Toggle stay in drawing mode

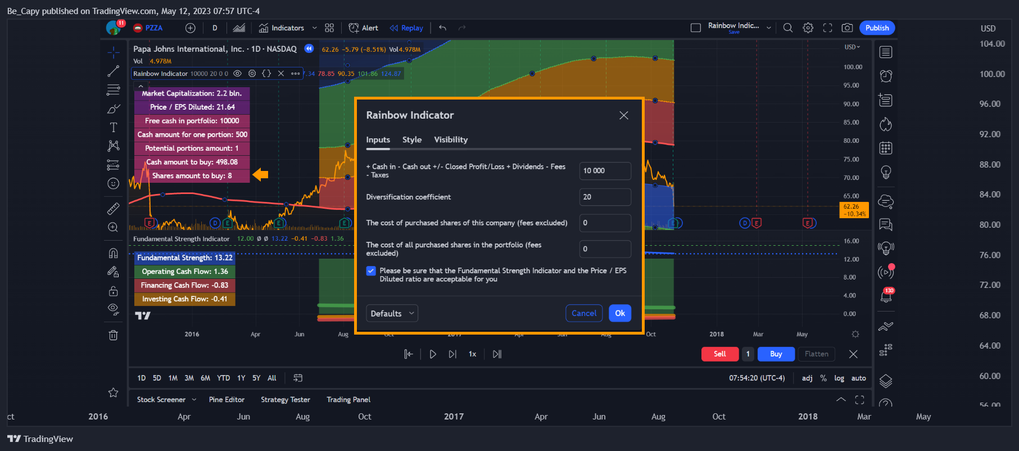pos(114,272)
